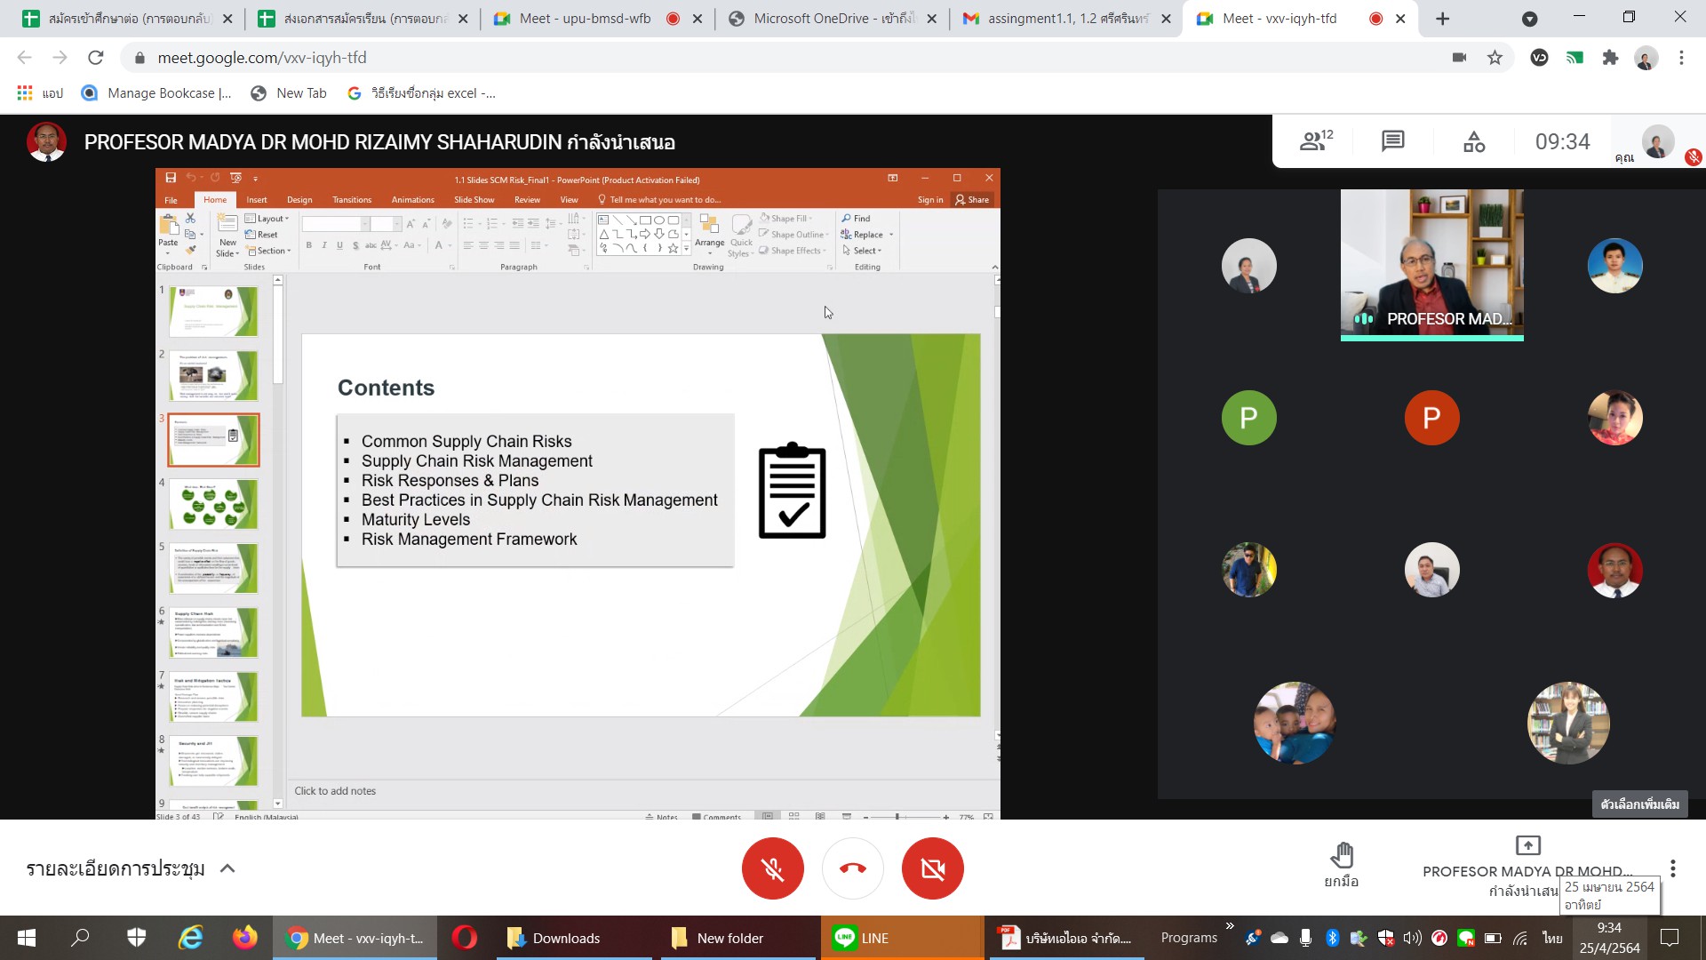Click the raise hand icon

pos(1341,856)
